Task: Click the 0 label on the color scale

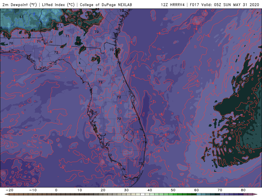Action: [56, 190]
